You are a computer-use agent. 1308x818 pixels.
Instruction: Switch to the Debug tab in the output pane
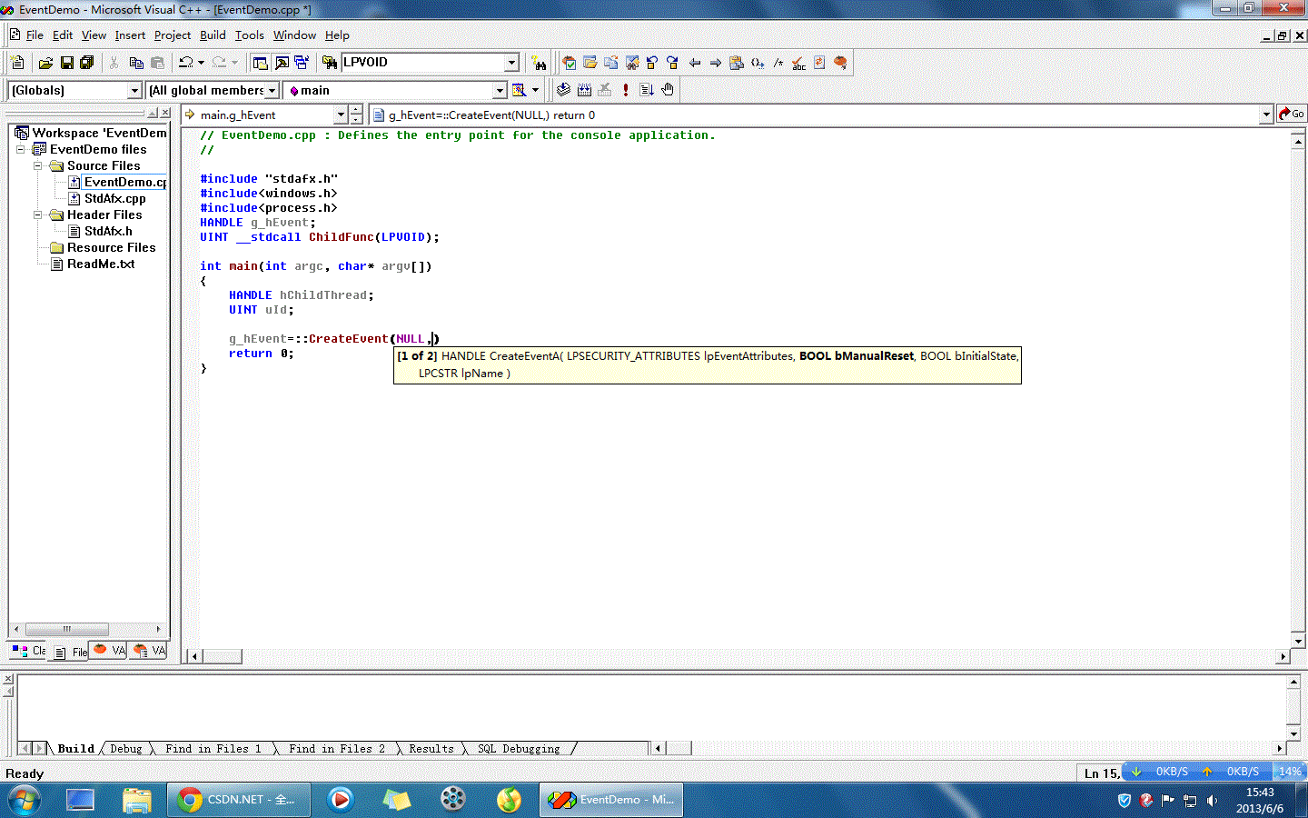tap(125, 748)
